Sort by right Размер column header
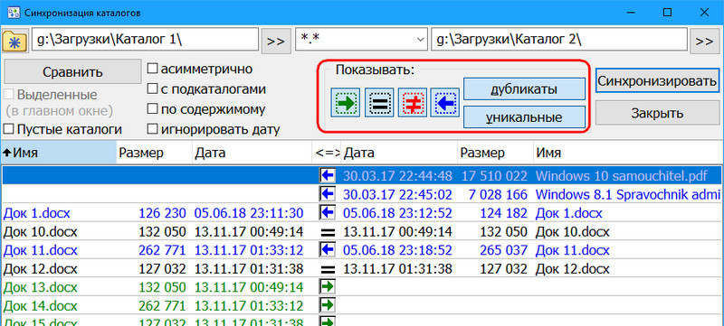 pyautogui.click(x=495, y=153)
